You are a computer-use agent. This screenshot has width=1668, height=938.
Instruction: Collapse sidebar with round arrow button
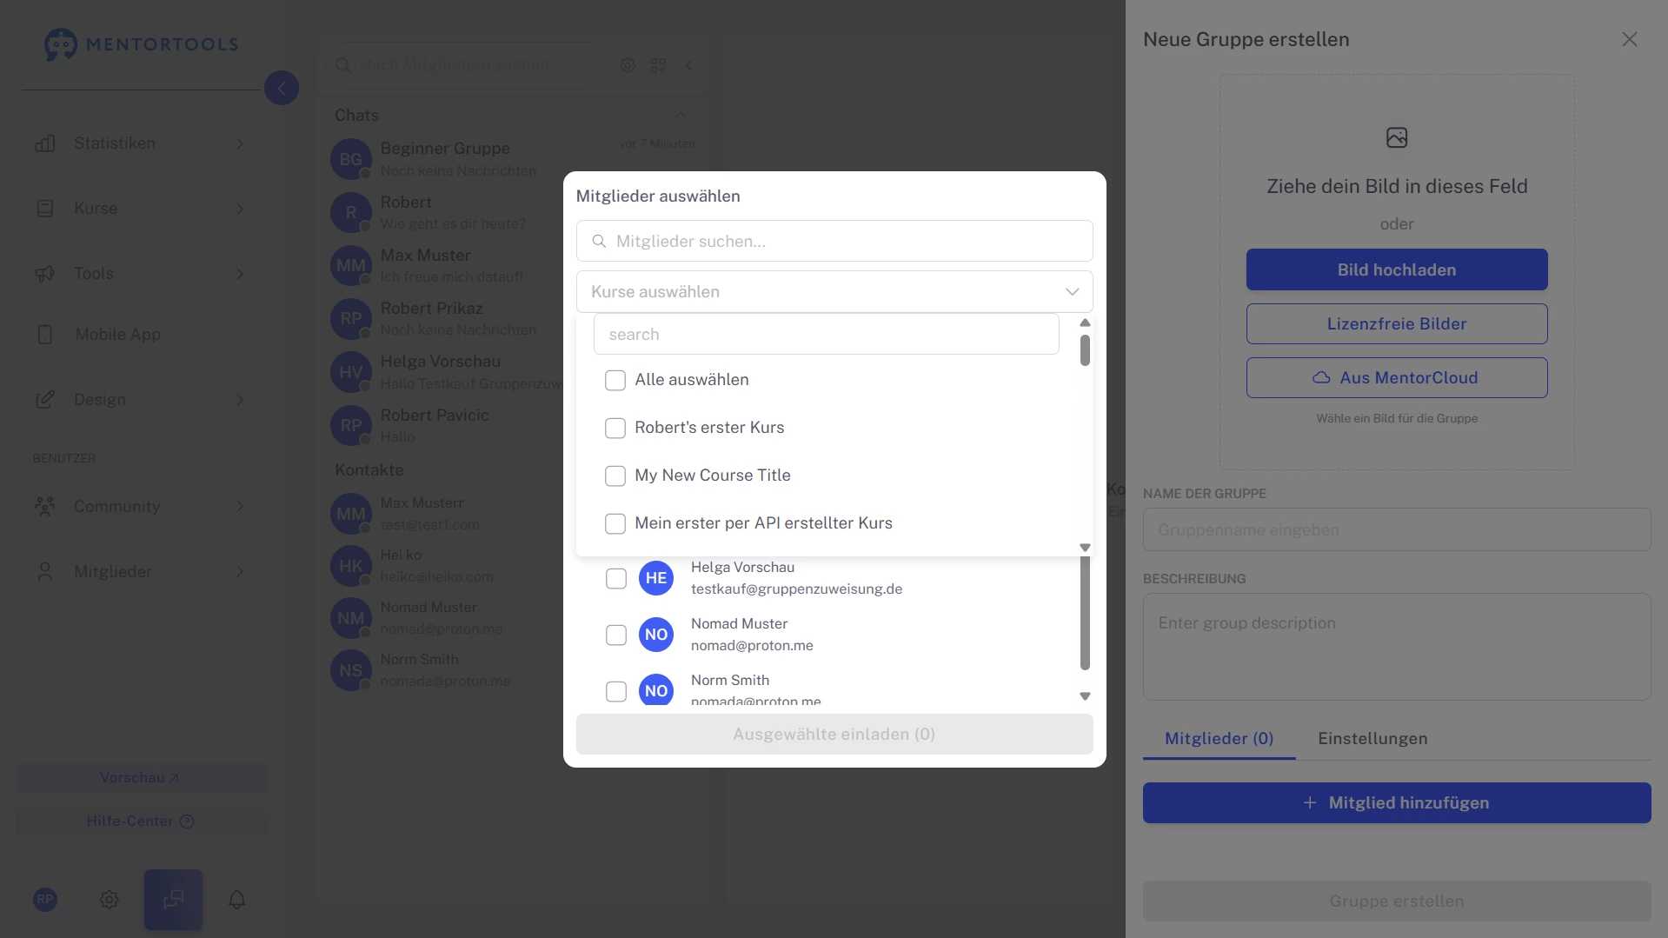coord(281,88)
